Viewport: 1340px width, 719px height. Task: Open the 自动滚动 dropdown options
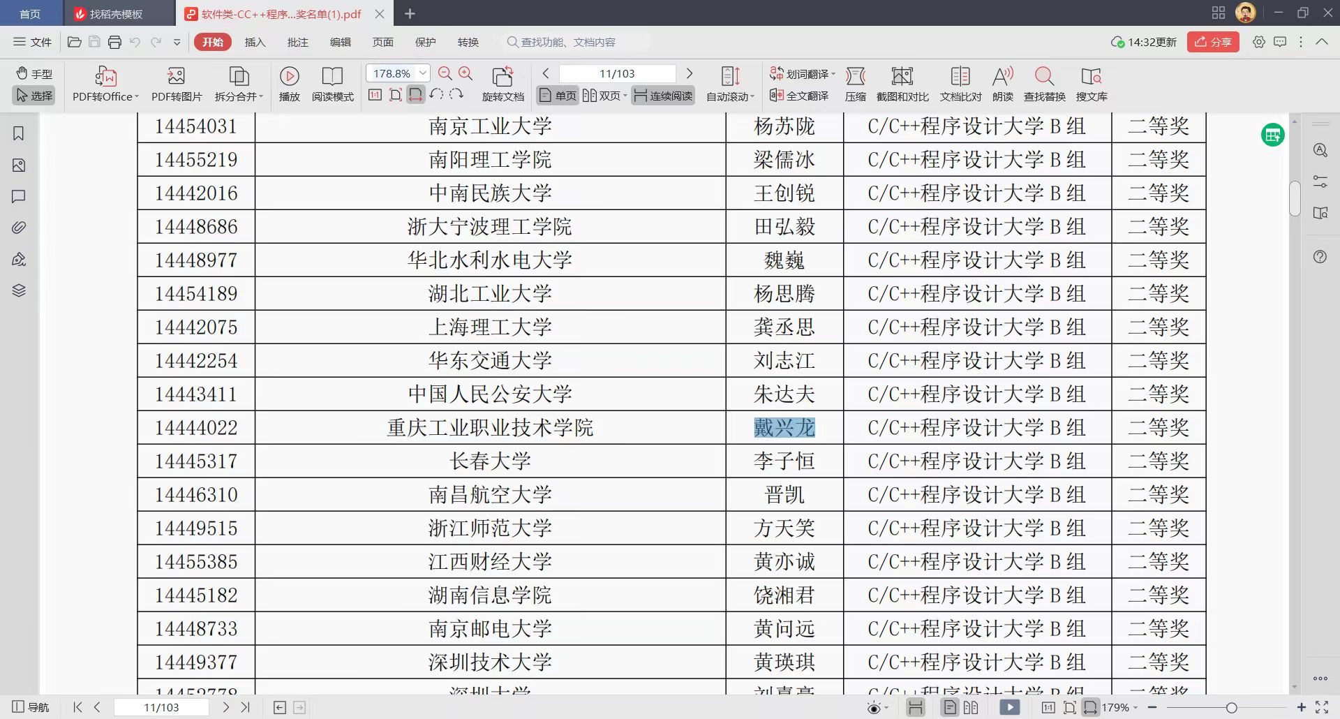click(752, 97)
